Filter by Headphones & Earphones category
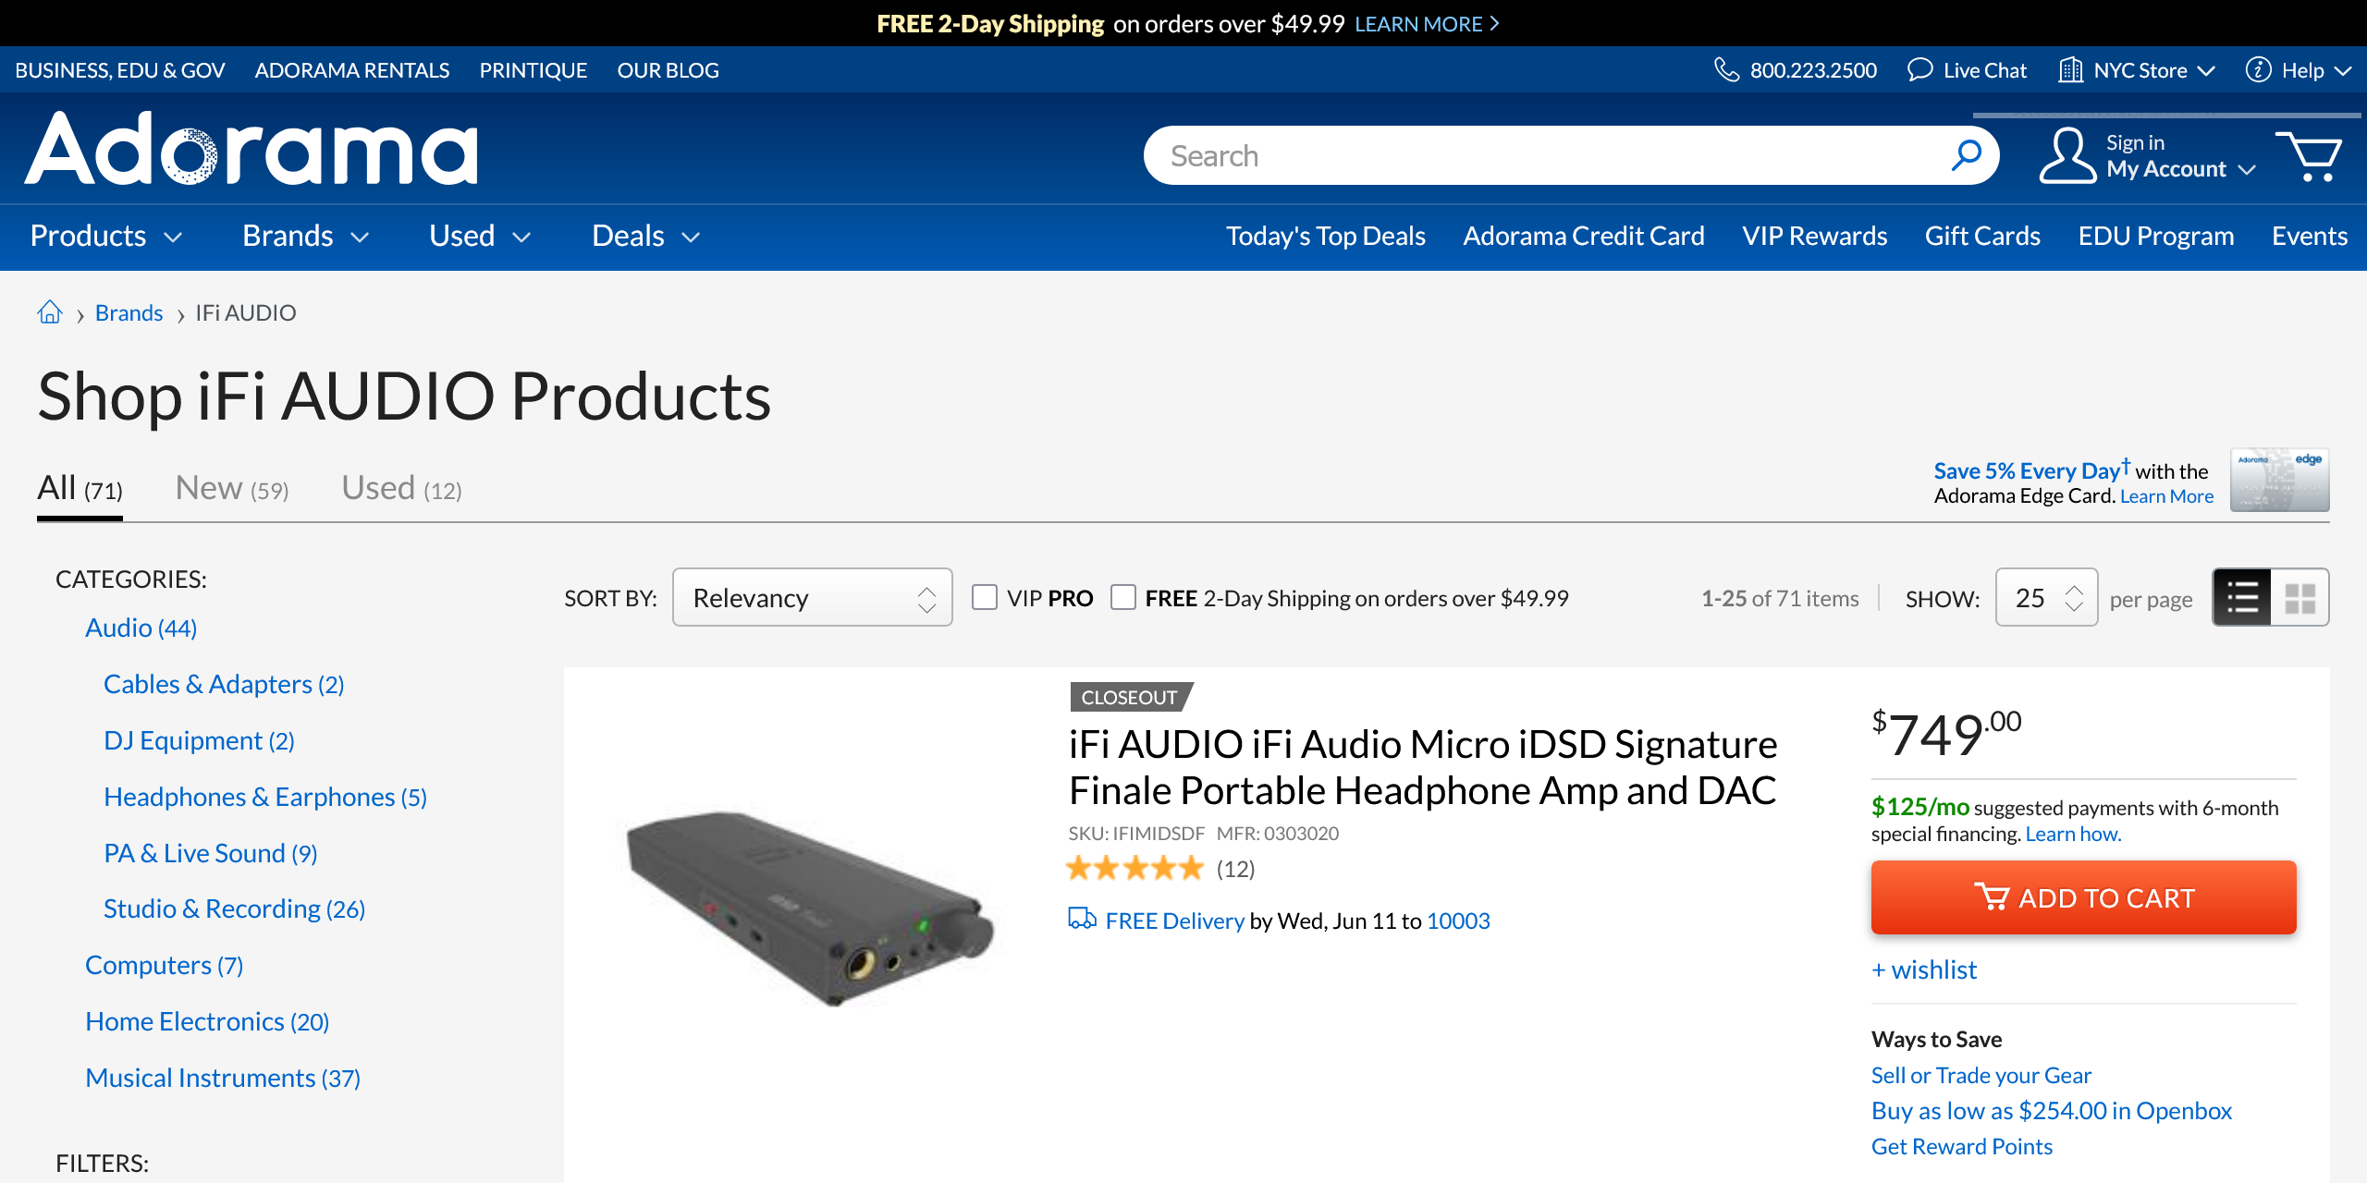 tap(265, 797)
